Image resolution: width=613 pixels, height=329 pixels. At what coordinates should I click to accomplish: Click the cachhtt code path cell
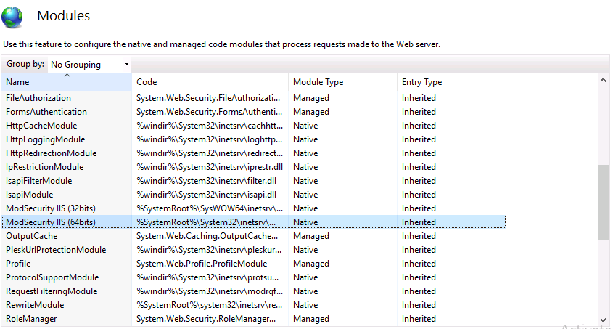coord(210,126)
